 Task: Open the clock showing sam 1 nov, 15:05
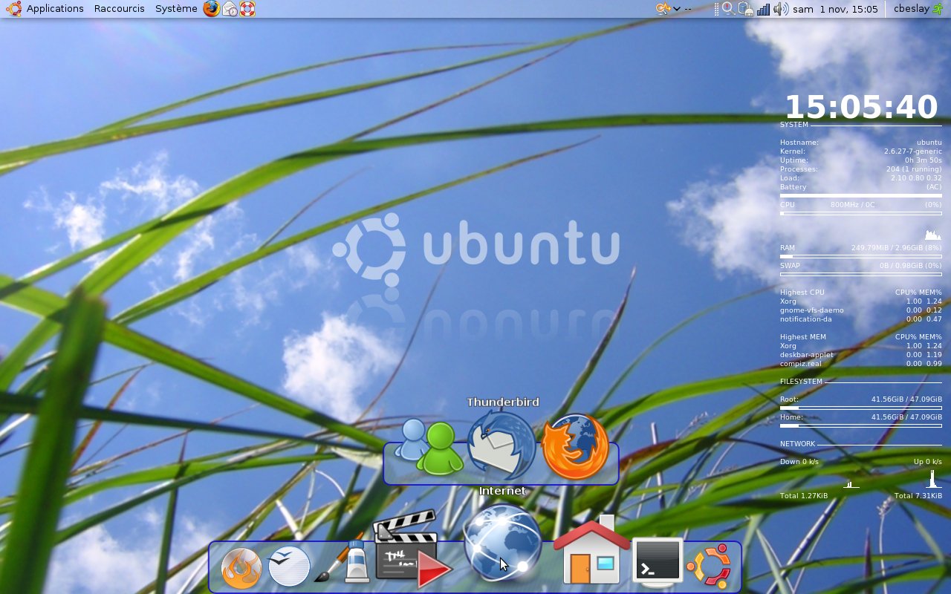point(835,9)
